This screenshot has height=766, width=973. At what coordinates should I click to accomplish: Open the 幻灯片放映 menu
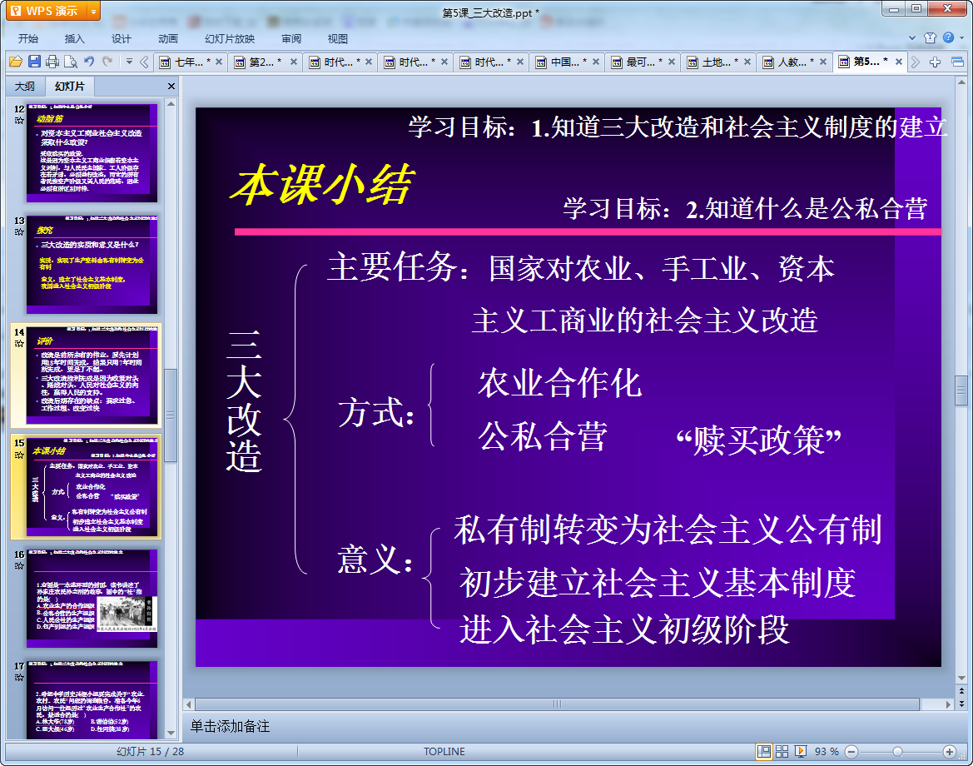pyautogui.click(x=230, y=38)
